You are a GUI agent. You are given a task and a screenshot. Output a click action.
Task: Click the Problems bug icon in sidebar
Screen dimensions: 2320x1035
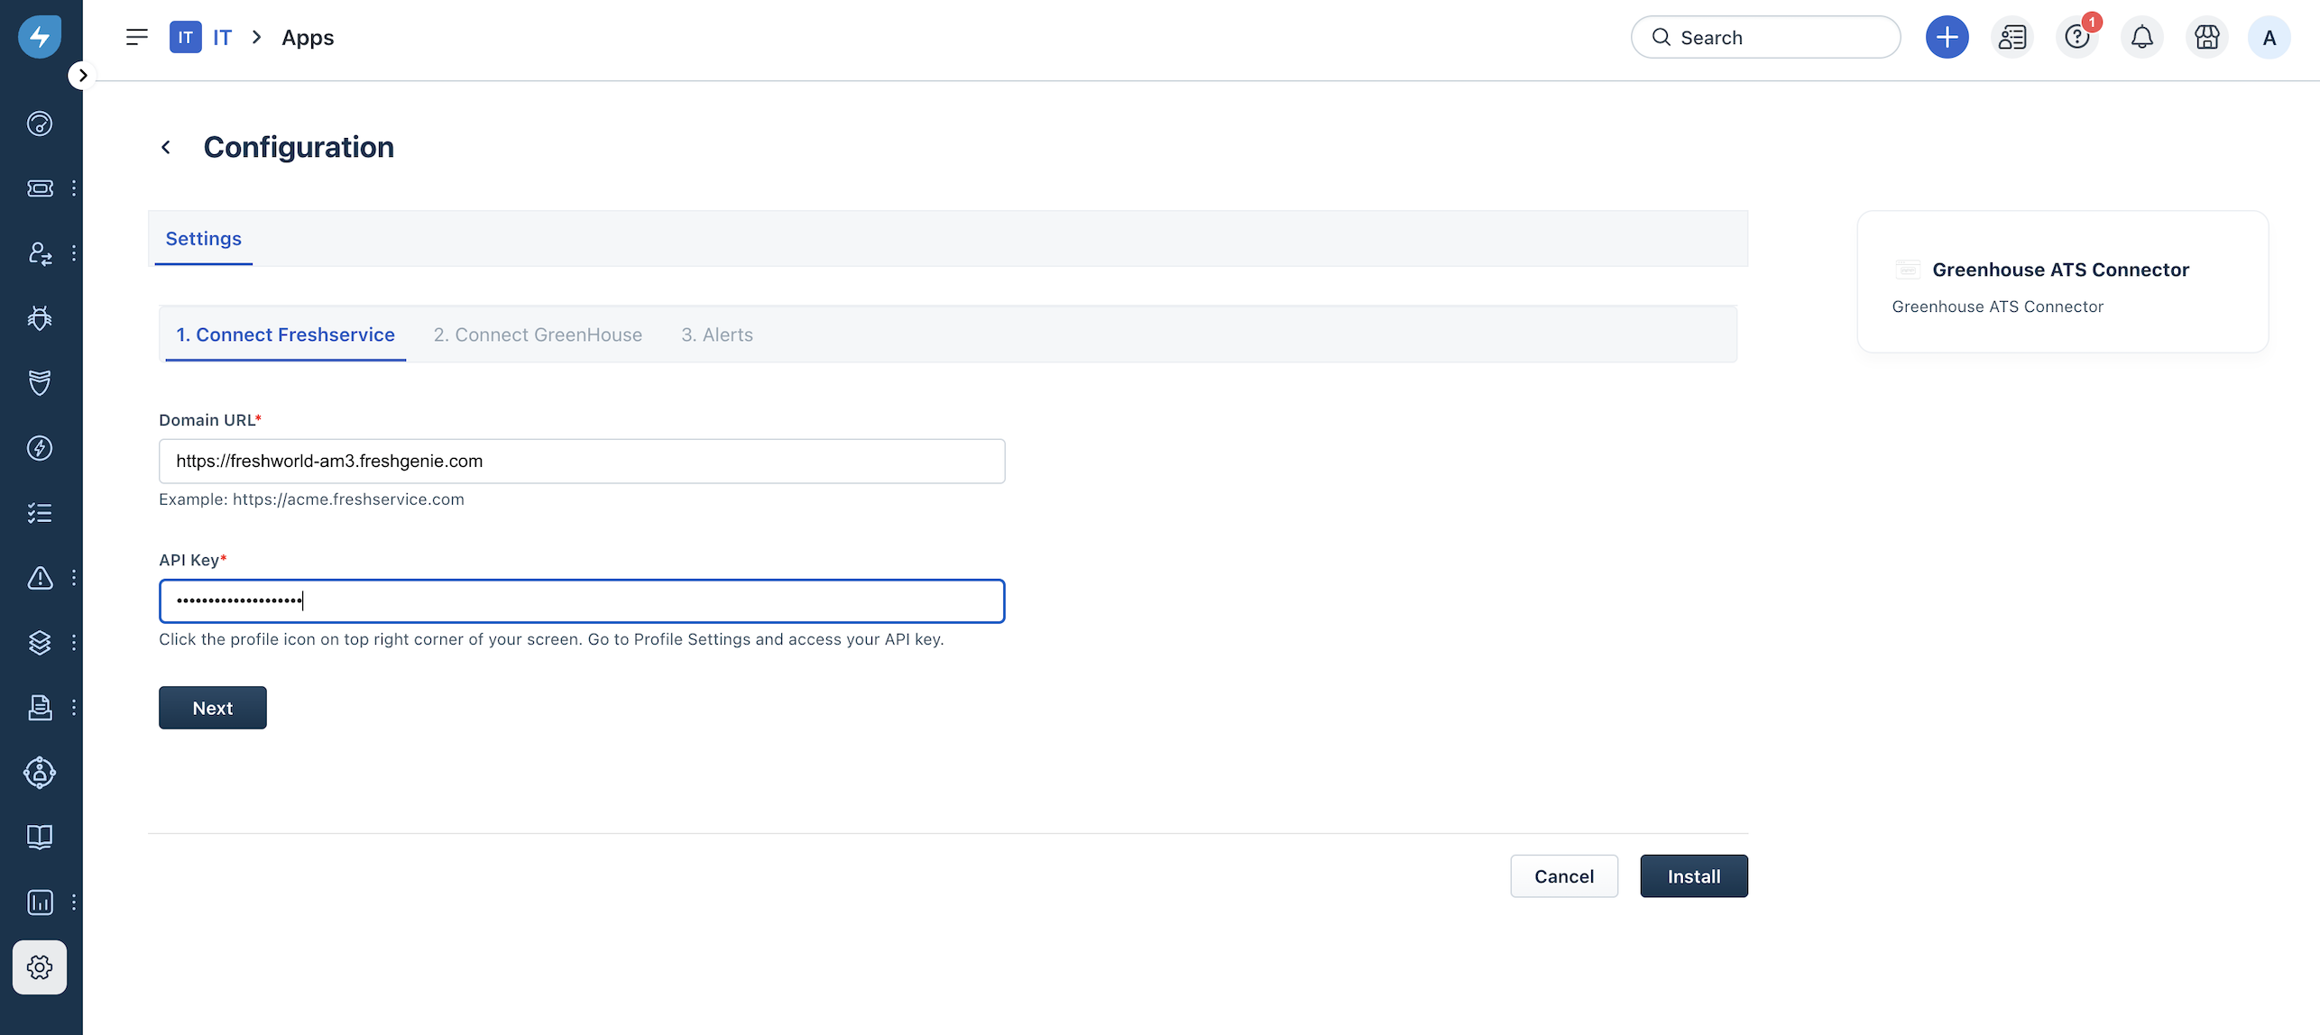pyautogui.click(x=40, y=318)
